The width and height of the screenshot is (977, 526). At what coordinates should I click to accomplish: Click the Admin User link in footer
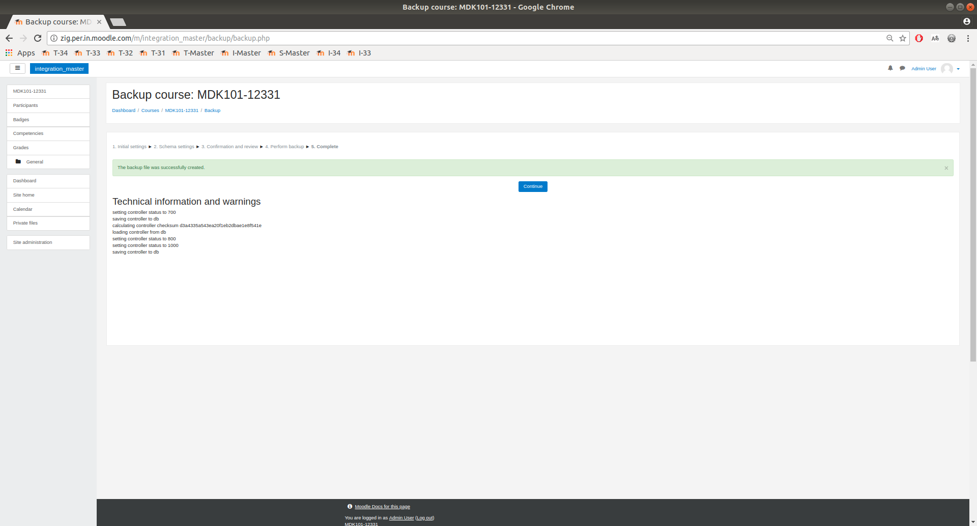click(x=401, y=518)
